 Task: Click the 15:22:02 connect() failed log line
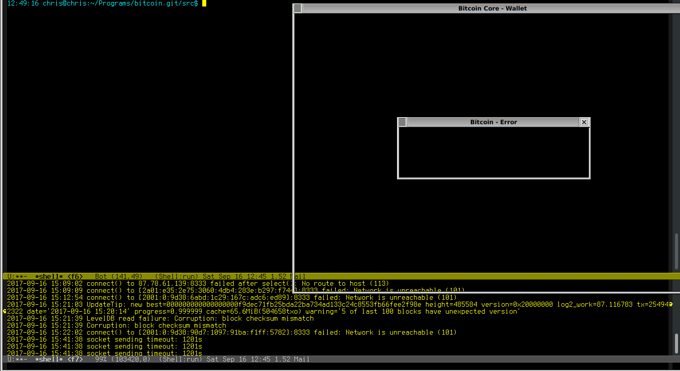[232, 332]
